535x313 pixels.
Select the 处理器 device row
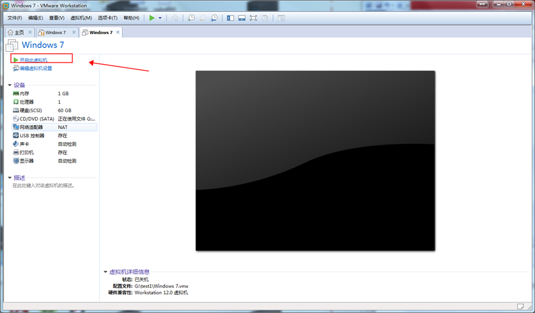point(54,102)
